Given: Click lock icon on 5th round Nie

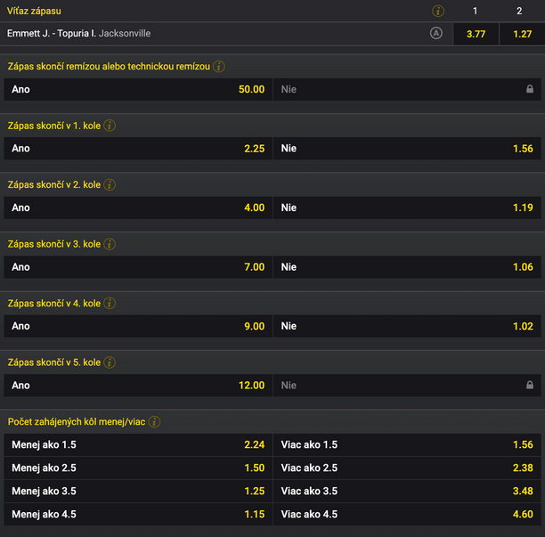Looking at the screenshot, I should pos(529,385).
